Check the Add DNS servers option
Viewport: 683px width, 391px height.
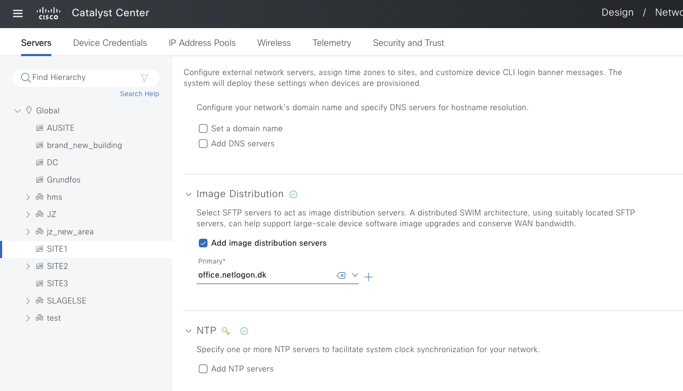[x=203, y=144]
